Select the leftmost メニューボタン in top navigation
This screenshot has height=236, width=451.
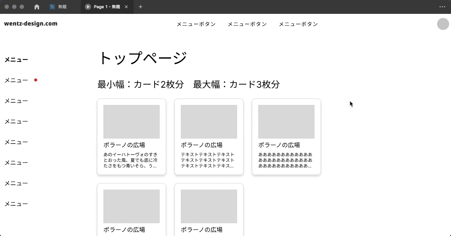coord(196,24)
